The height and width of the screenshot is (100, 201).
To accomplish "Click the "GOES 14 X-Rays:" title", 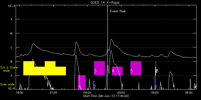I will [105, 2].
